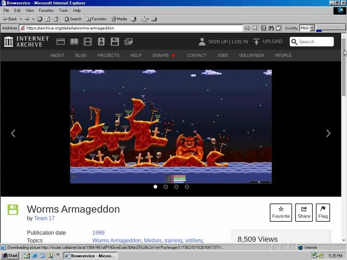Click the clipboard icon in Browservice toolbar

(279, 28)
